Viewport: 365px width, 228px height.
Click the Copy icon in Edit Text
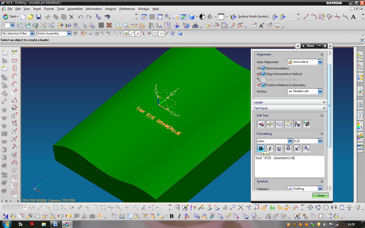tap(279, 124)
